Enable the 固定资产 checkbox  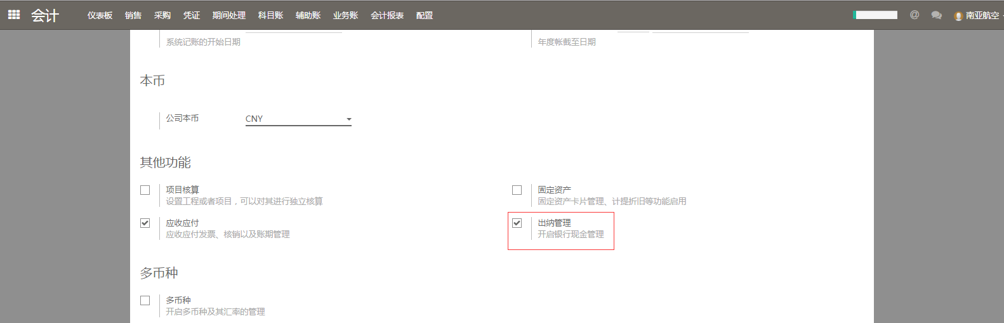[517, 190]
